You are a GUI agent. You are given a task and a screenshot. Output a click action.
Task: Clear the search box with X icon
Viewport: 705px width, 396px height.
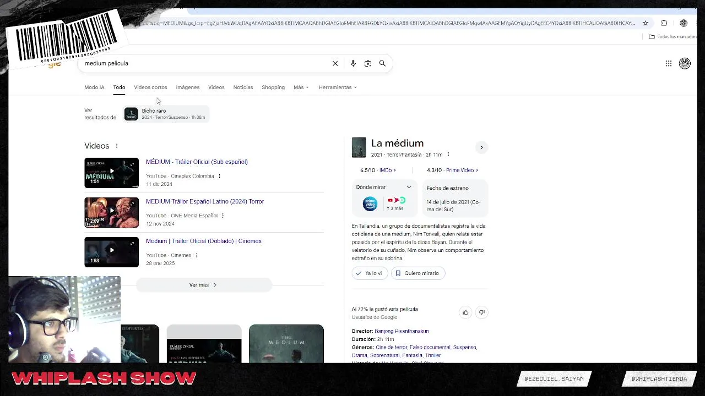tap(335, 63)
